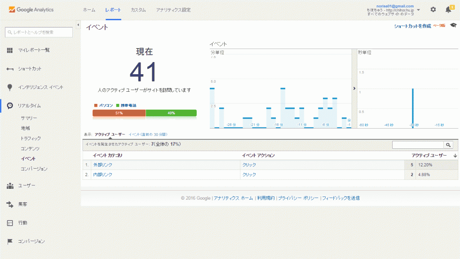
Task: Open notifications via the bell icon
Action: click(x=447, y=9)
